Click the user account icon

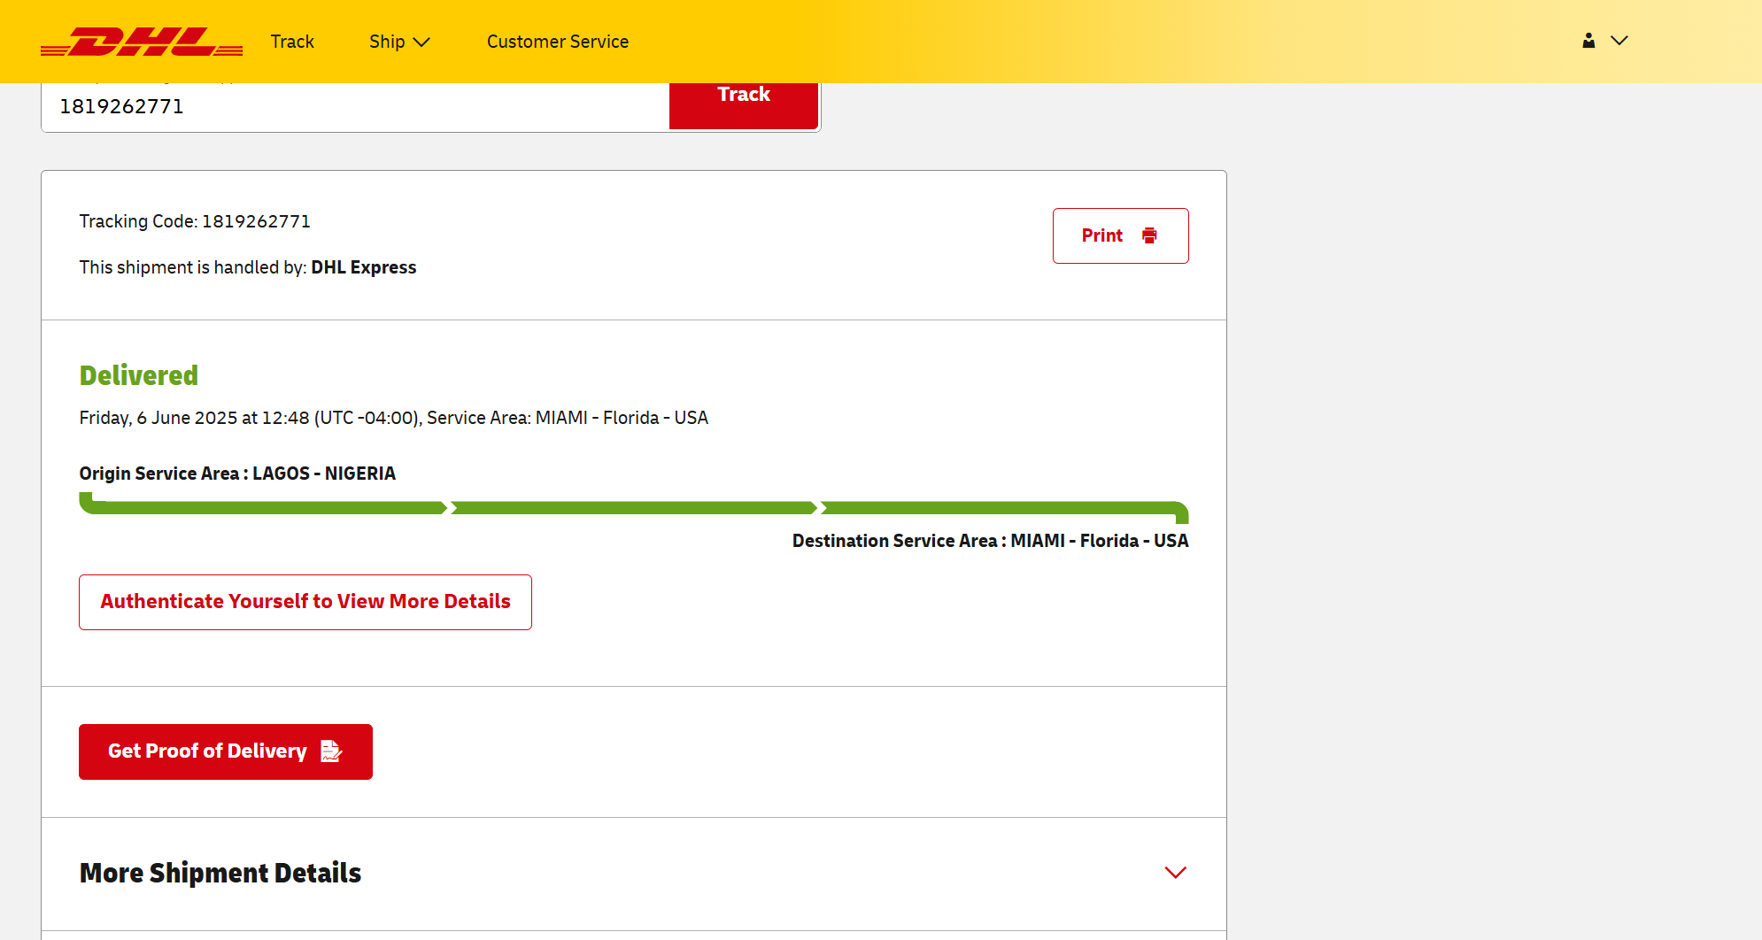[1588, 41]
